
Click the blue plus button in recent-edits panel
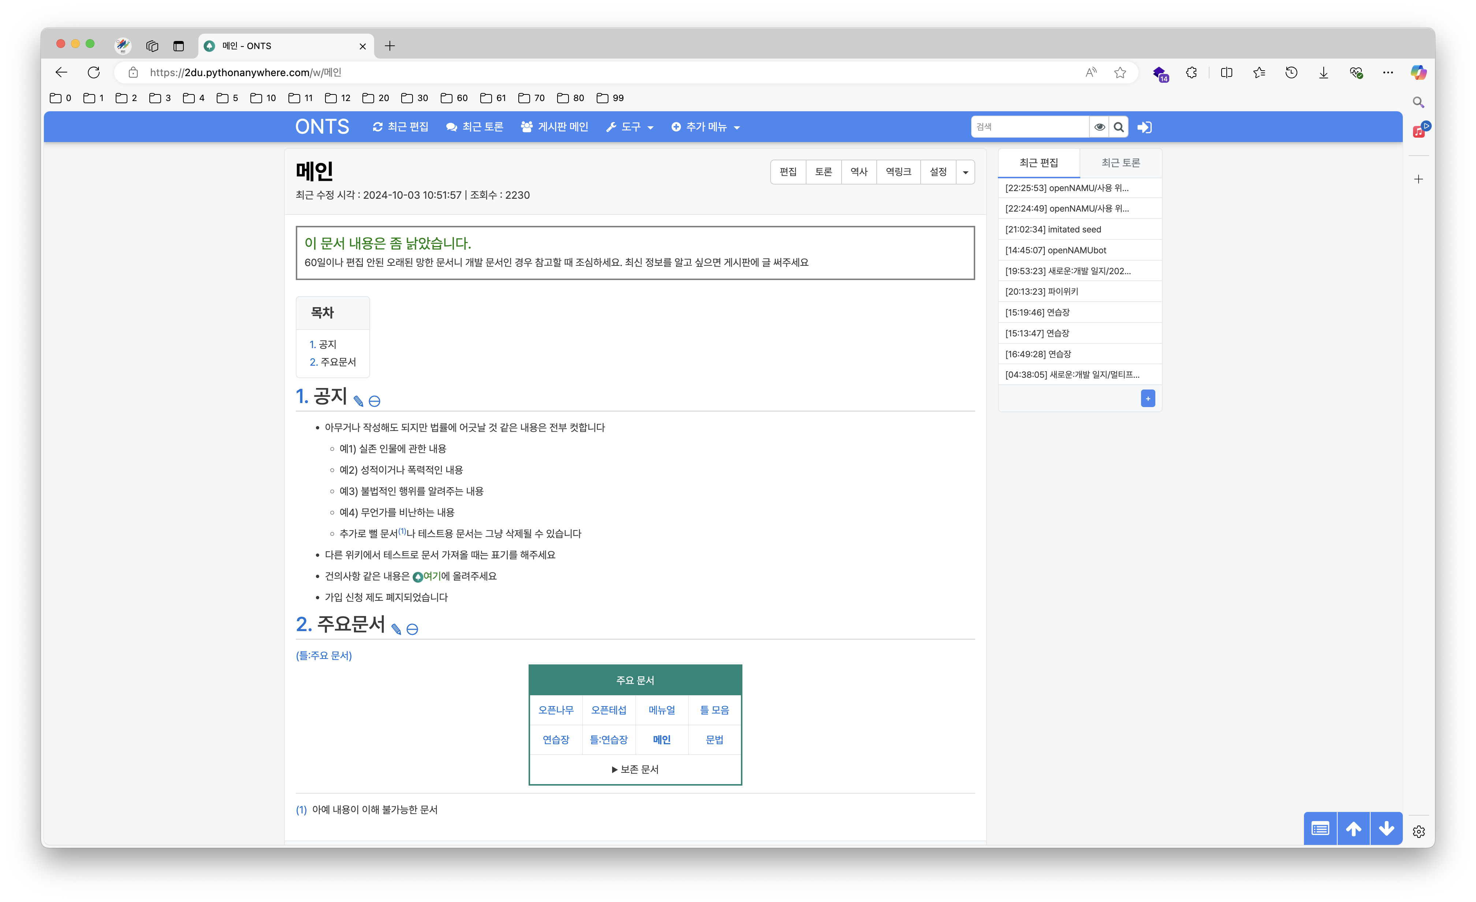[1148, 398]
